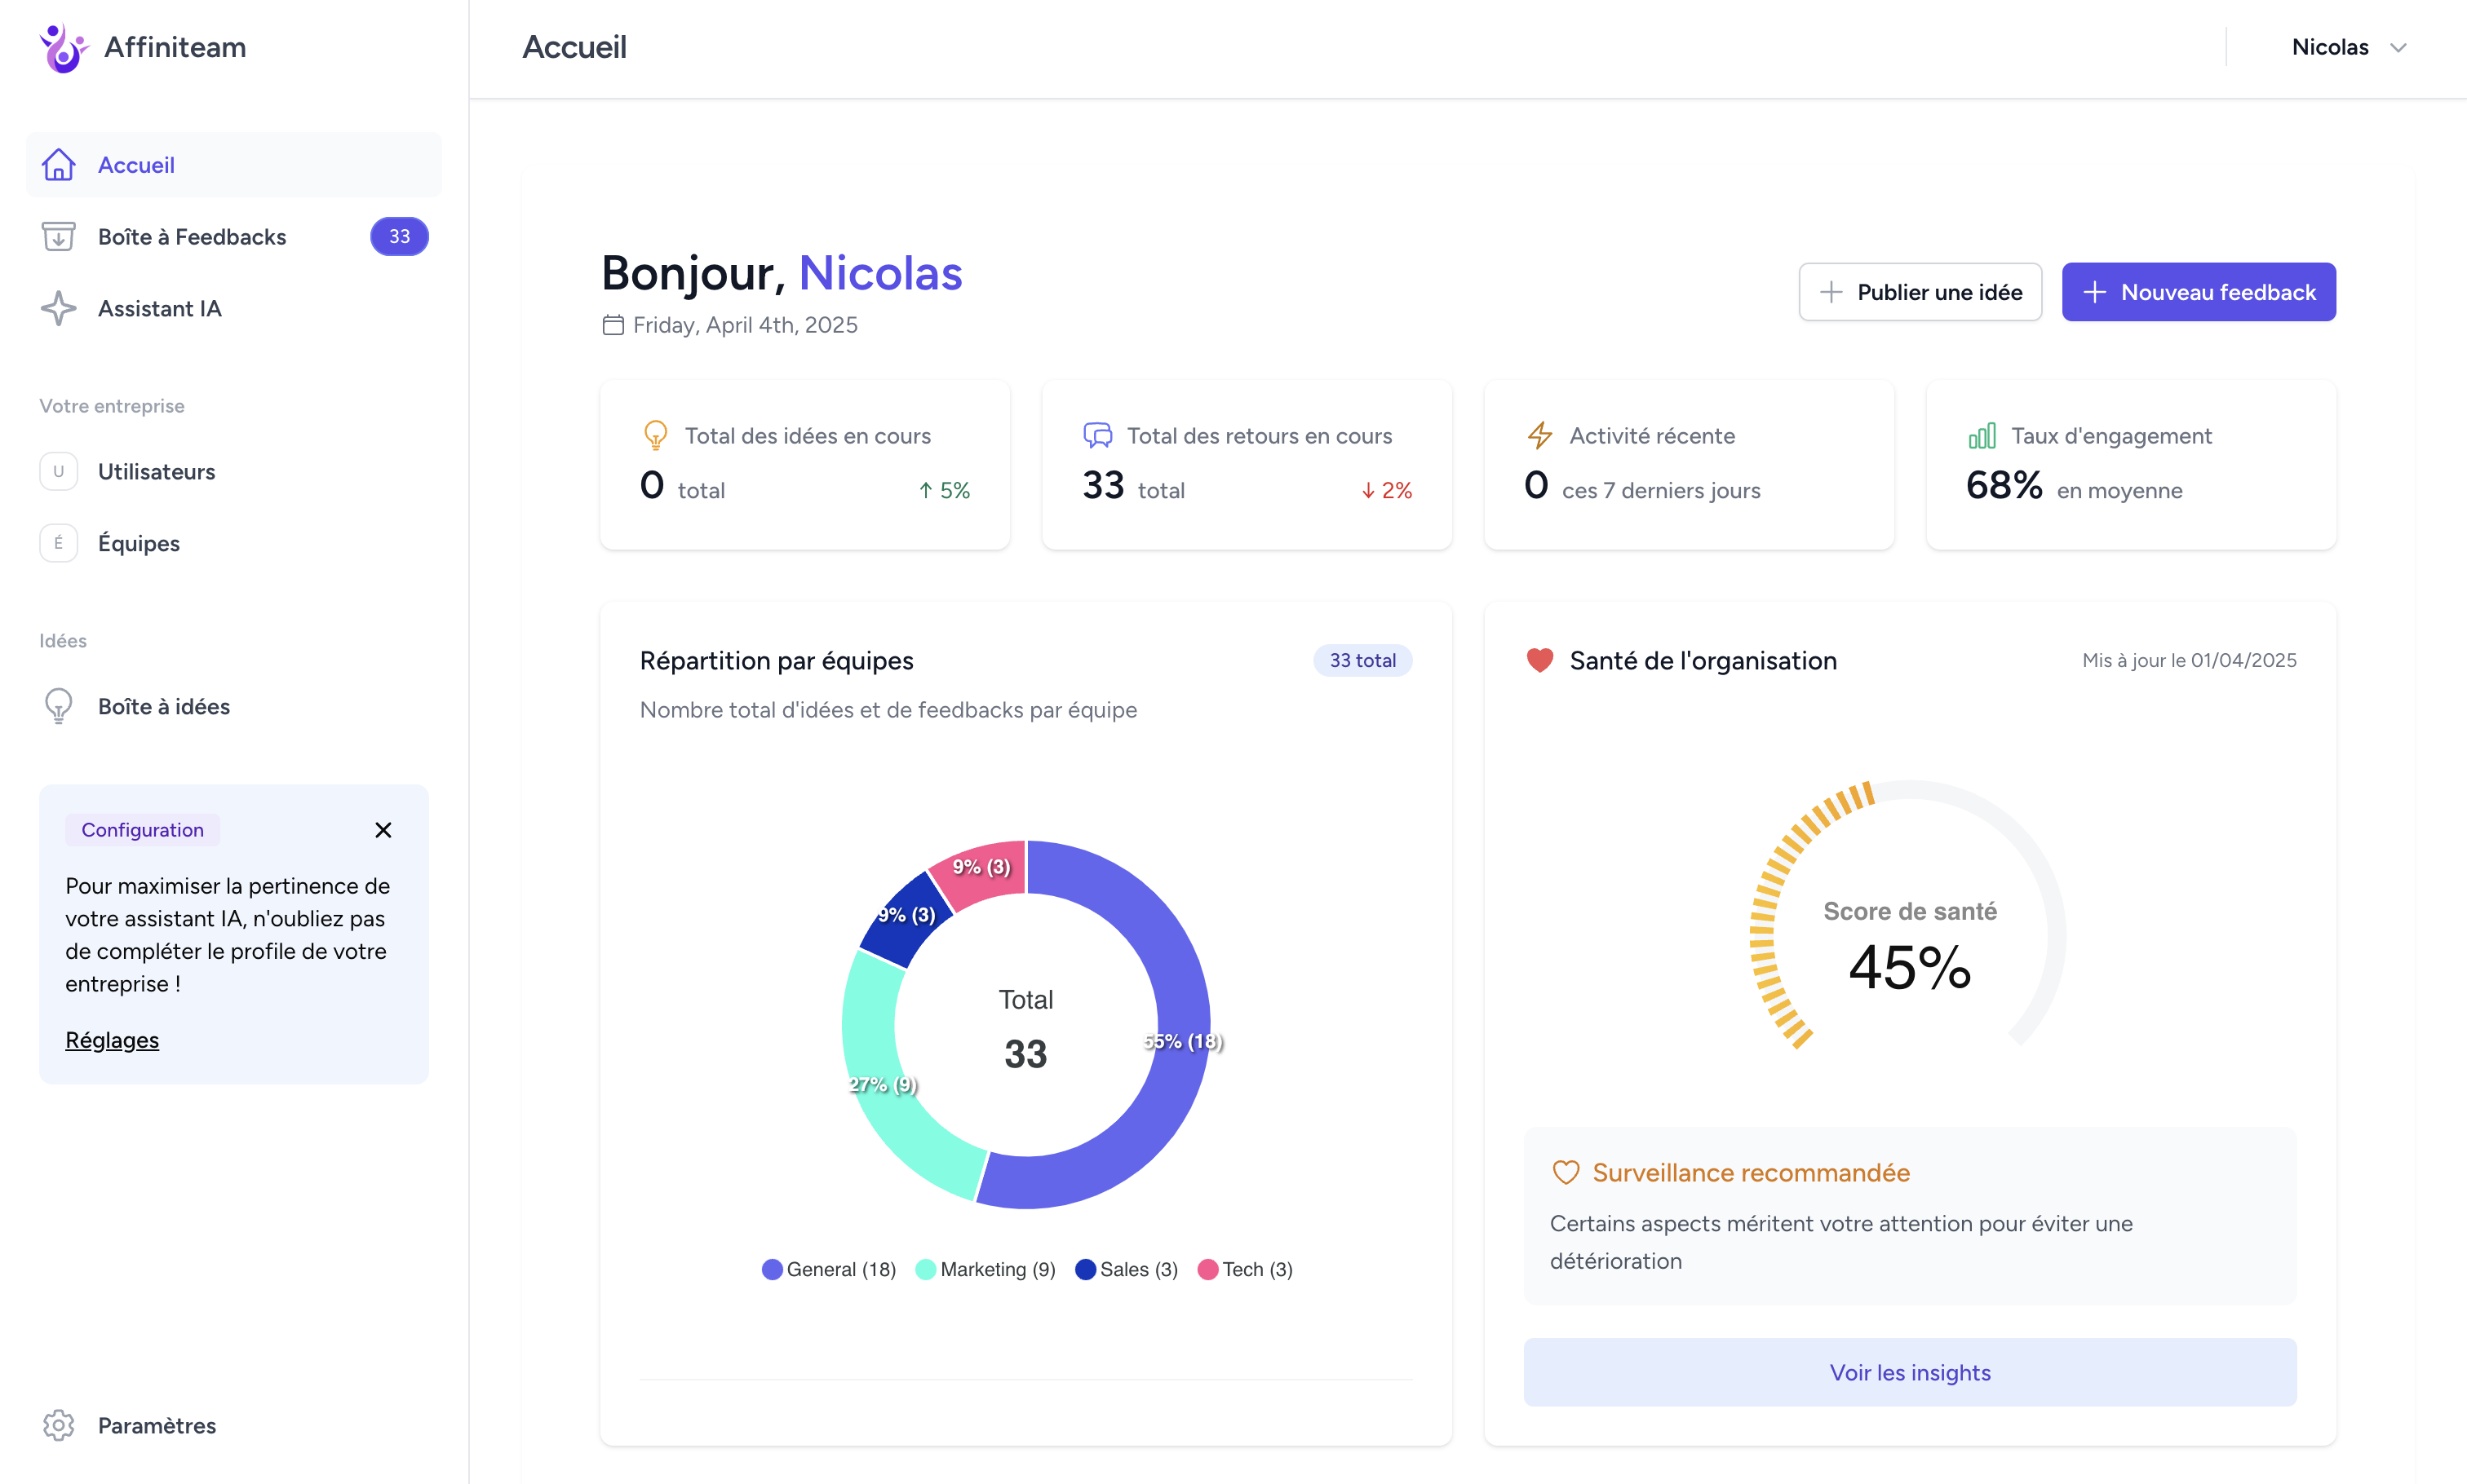This screenshot has height=1484, width=2467.
Task: Click the Accueil home icon in sidebar
Action: tap(59, 165)
